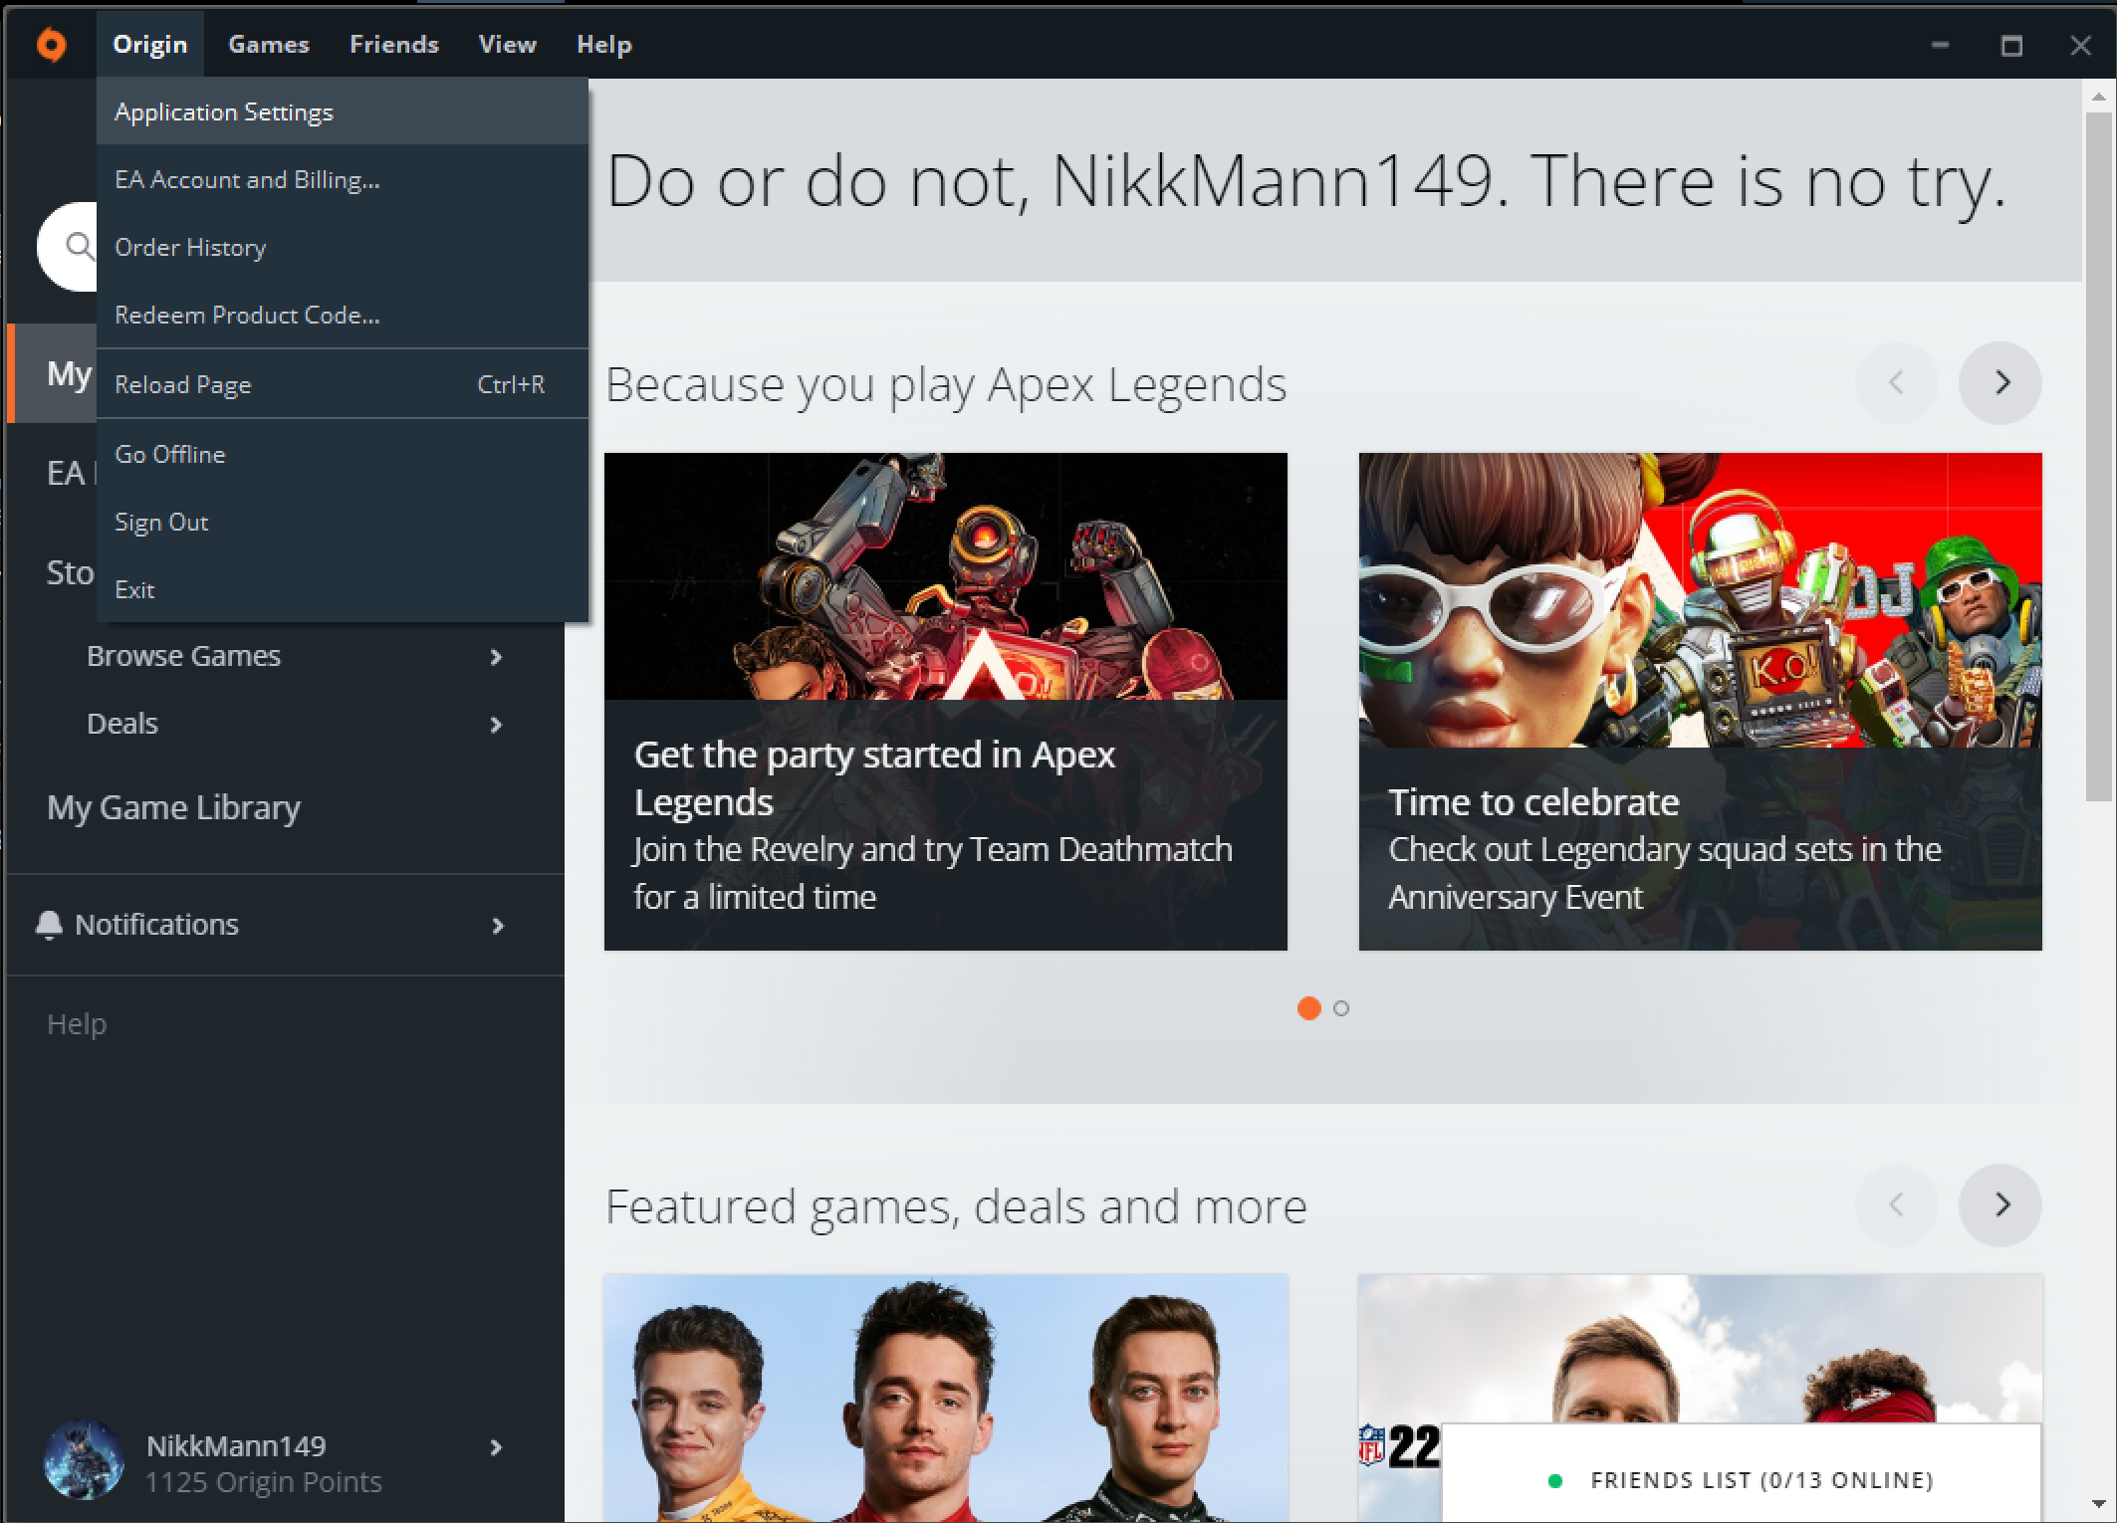Open the Time to celebrate tile
Image resolution: width=2117 pixels, height=1523 pixels.
1699,702
